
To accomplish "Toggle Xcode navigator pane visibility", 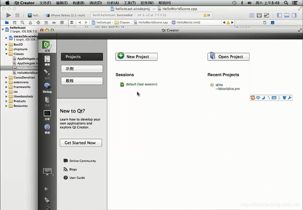I will [279, 15].
